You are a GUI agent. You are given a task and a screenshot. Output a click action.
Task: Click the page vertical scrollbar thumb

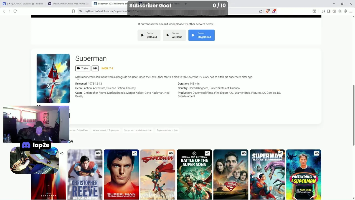point(353,115)
